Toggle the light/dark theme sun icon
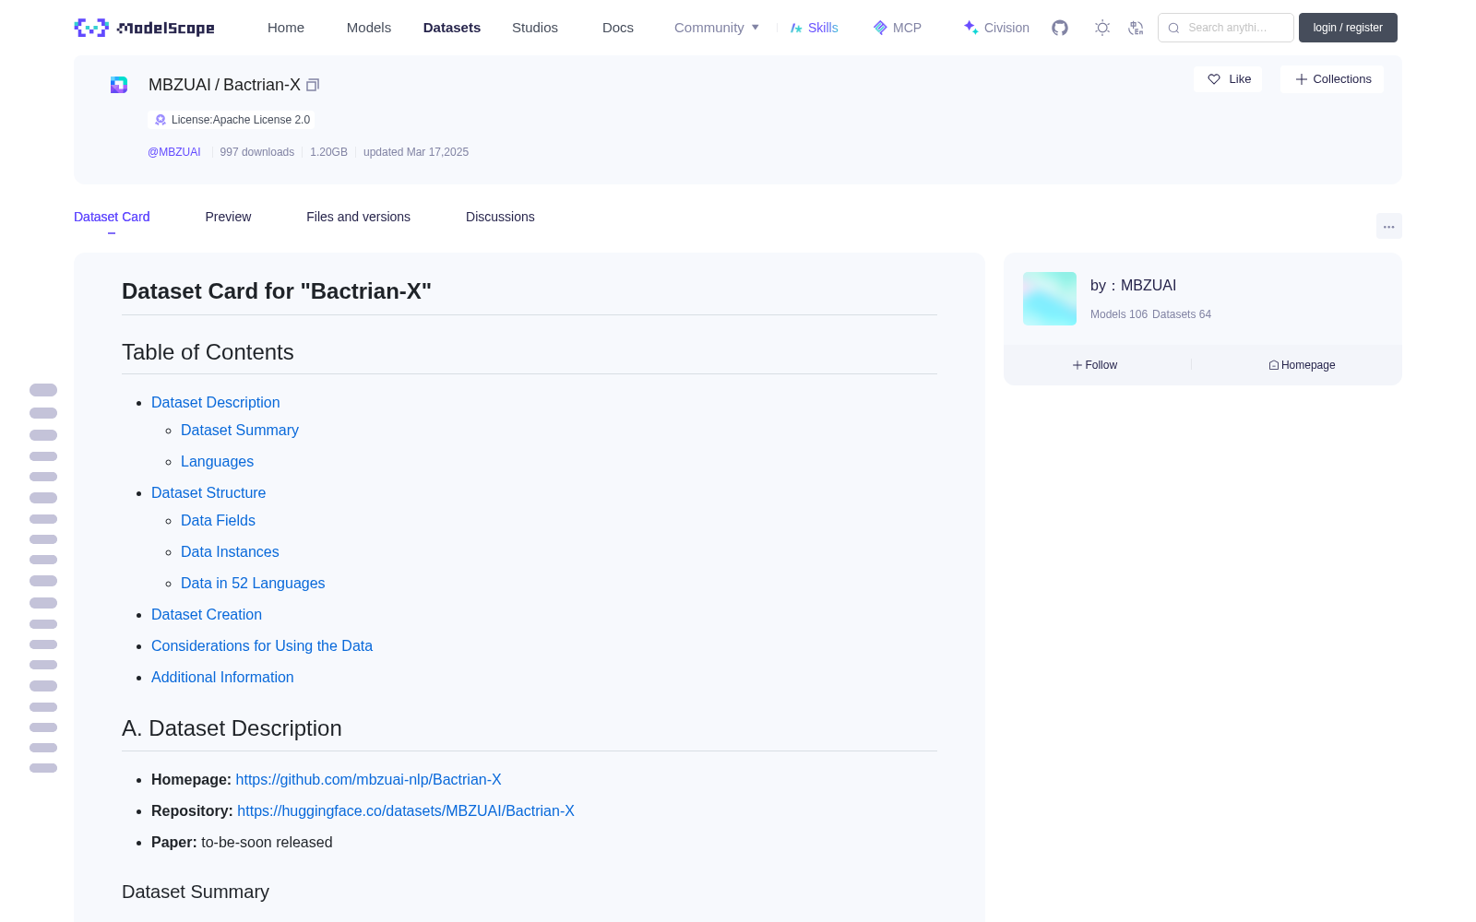 (1102, 28)
